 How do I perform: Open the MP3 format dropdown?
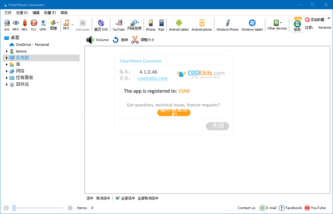click(x=72, y=25)
